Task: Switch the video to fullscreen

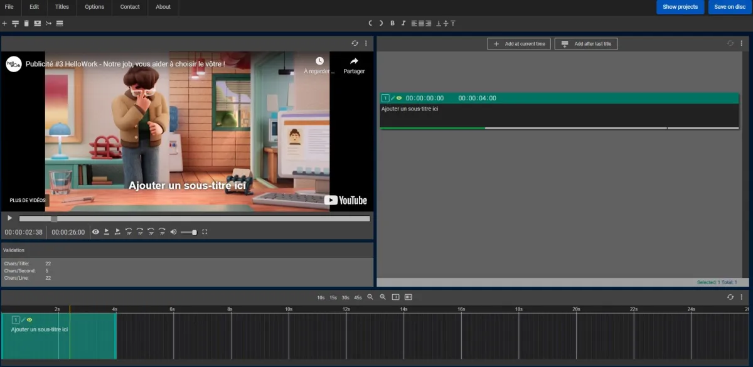Action: 205,232
